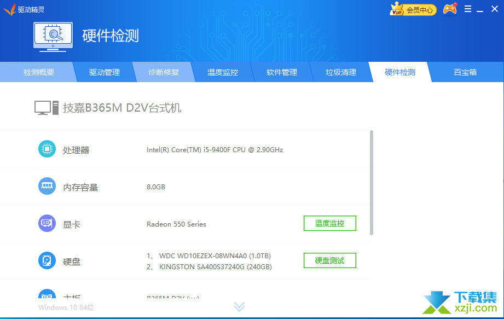Click the 处理器 label
Image resolution: width=504 pixels, height=319 pixels.
76,150
